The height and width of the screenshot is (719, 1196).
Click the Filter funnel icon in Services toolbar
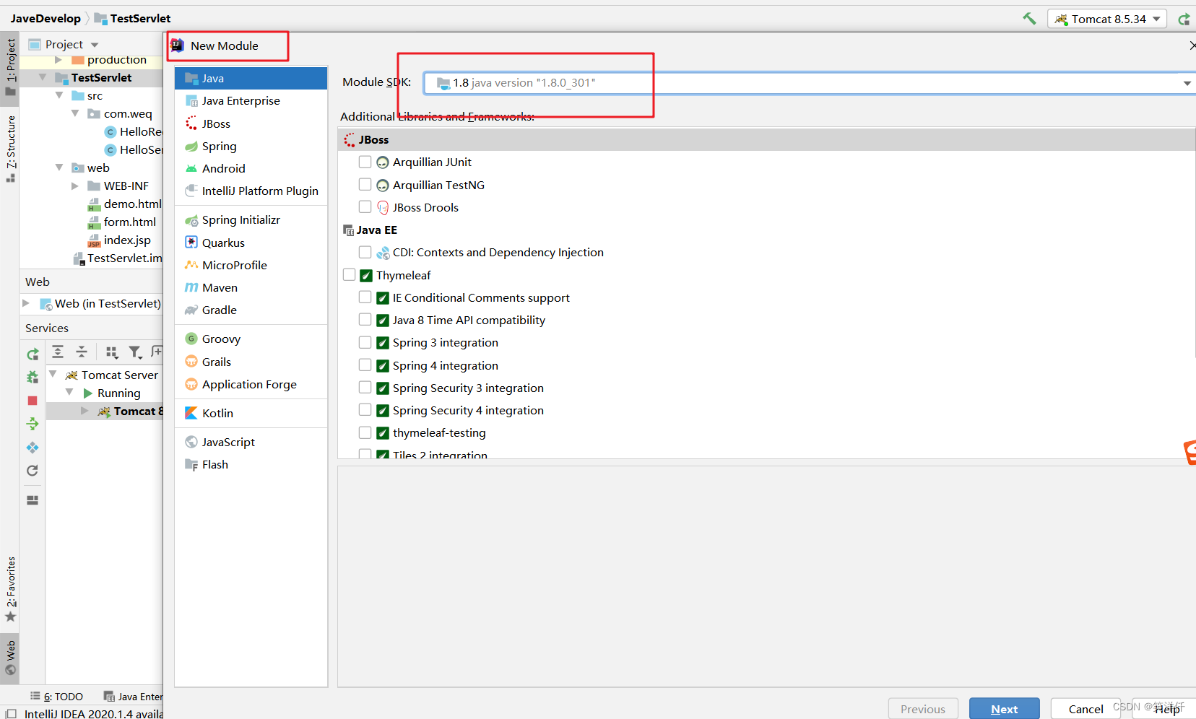[135, 352]
